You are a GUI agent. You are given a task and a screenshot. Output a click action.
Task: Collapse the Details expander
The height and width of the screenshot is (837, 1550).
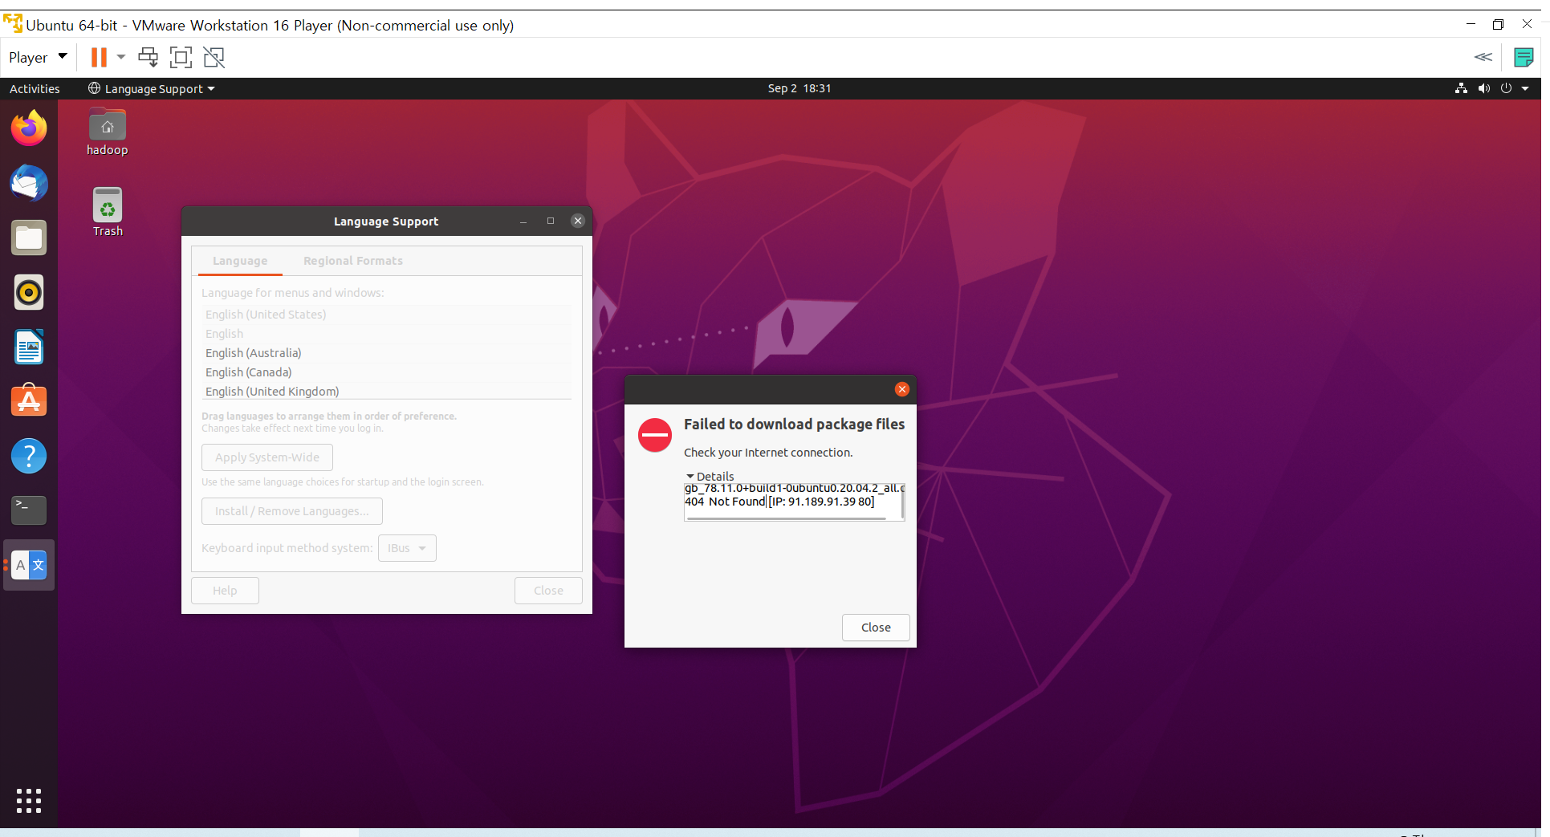710,476
